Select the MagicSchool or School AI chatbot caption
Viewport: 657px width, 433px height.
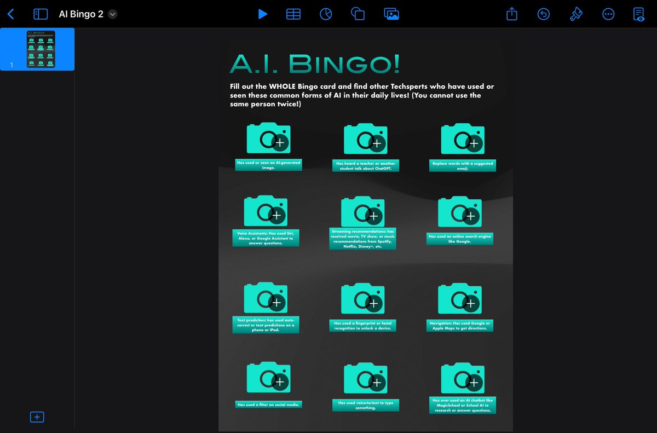point(463,405)
